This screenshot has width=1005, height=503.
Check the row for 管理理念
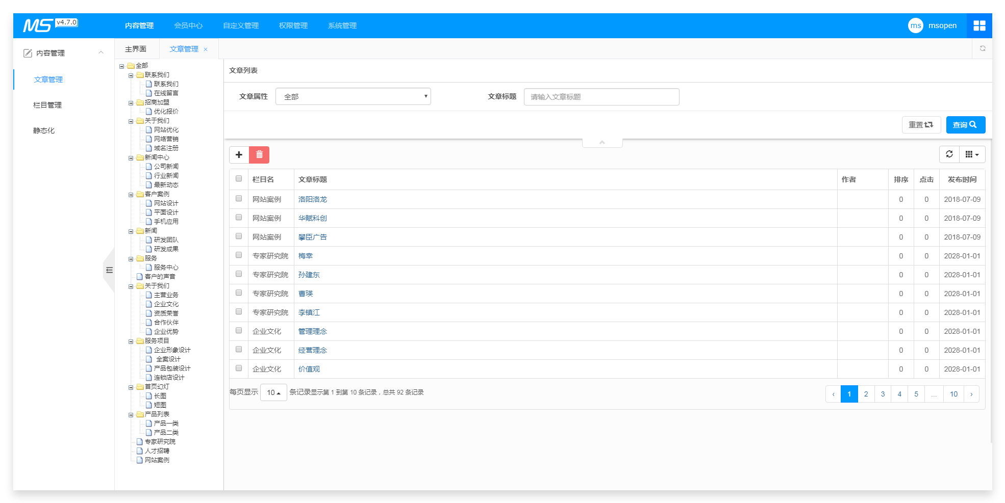click(x=239, y=330)
